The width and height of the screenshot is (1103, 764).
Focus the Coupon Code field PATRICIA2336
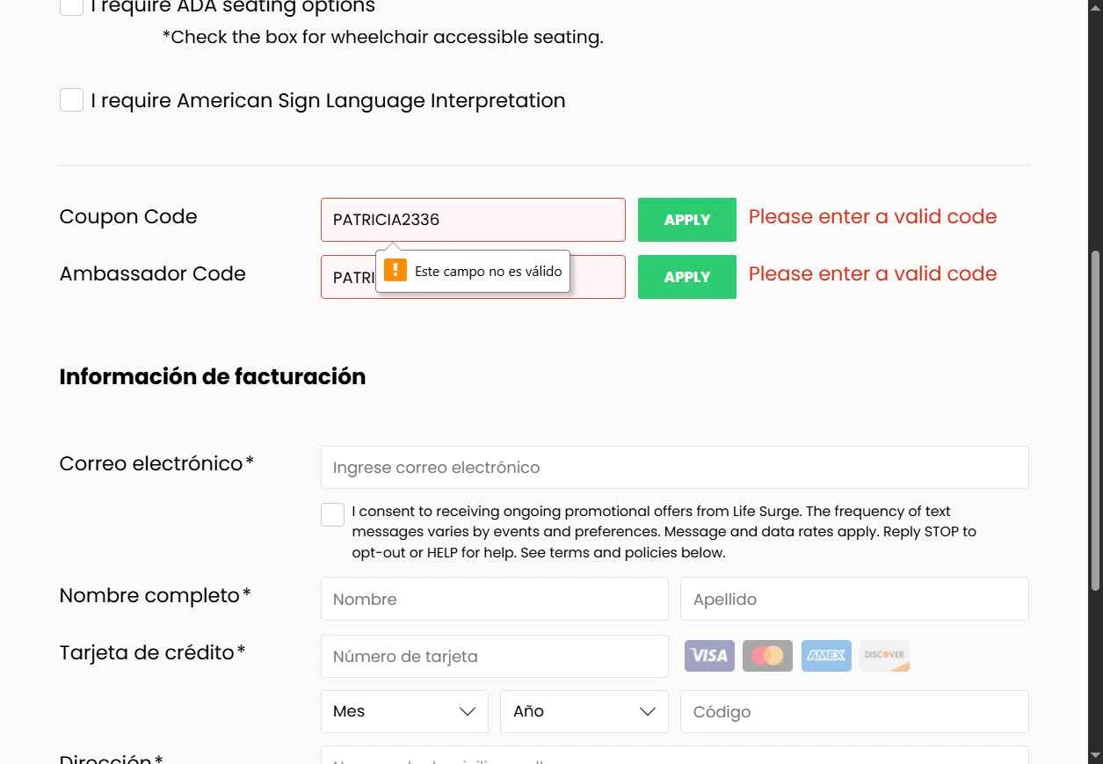tap(473, 220)
